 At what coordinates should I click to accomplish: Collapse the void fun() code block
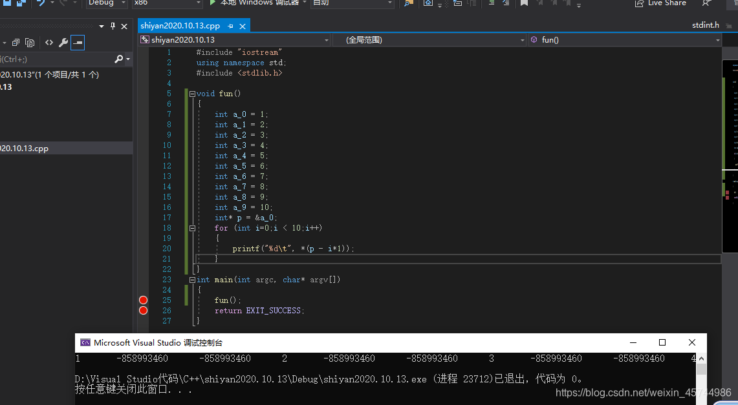click(192, 94)
